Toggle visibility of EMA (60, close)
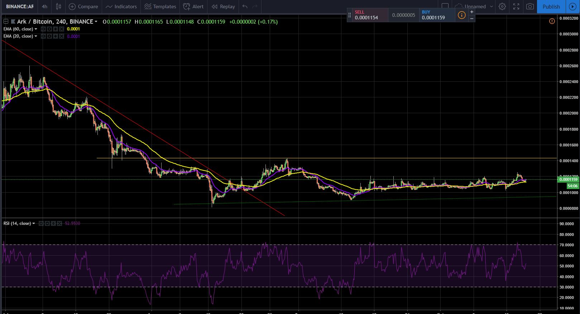 [43, 29]
